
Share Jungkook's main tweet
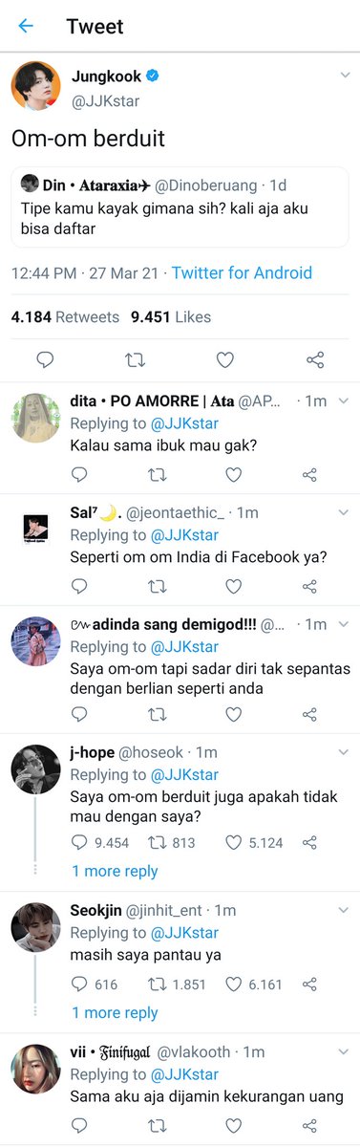[315, 360]
